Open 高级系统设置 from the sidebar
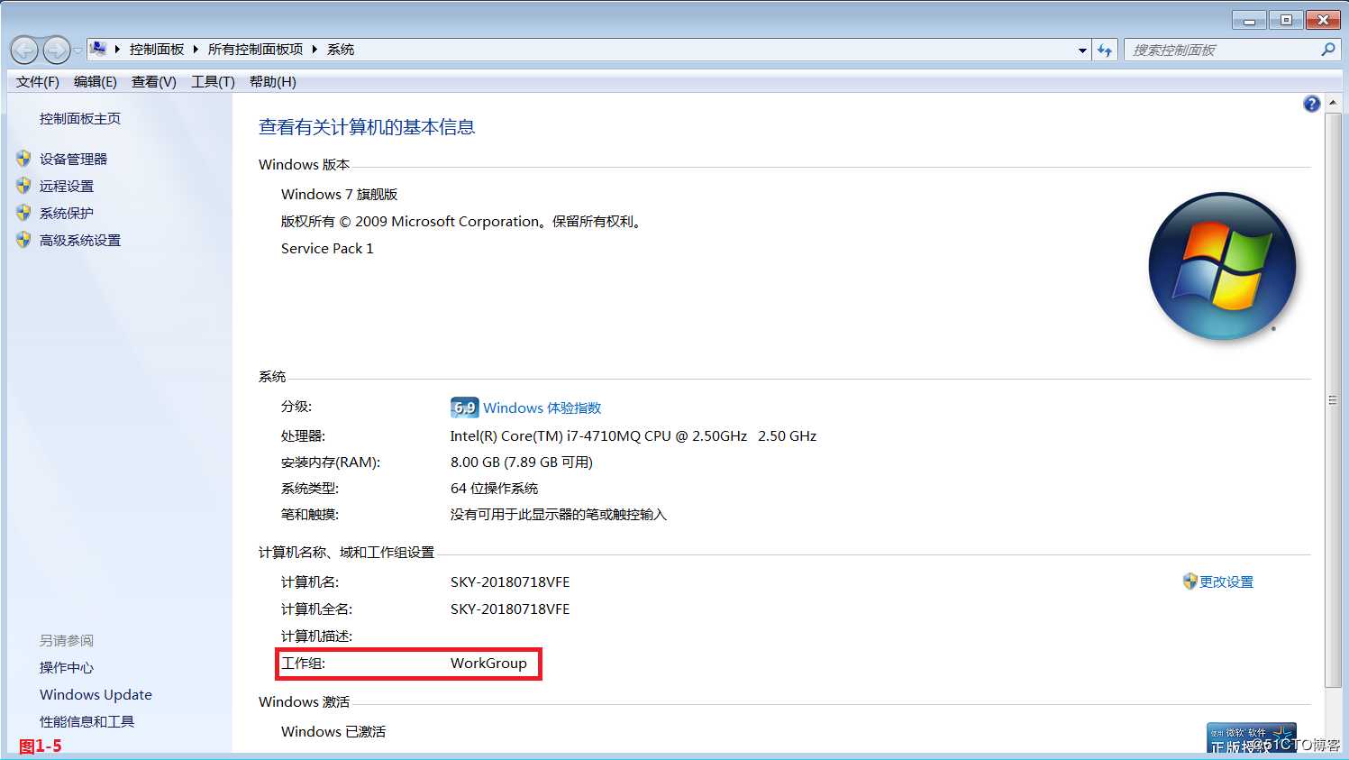This screenshot has height=760, width=1349. [80, 241]
